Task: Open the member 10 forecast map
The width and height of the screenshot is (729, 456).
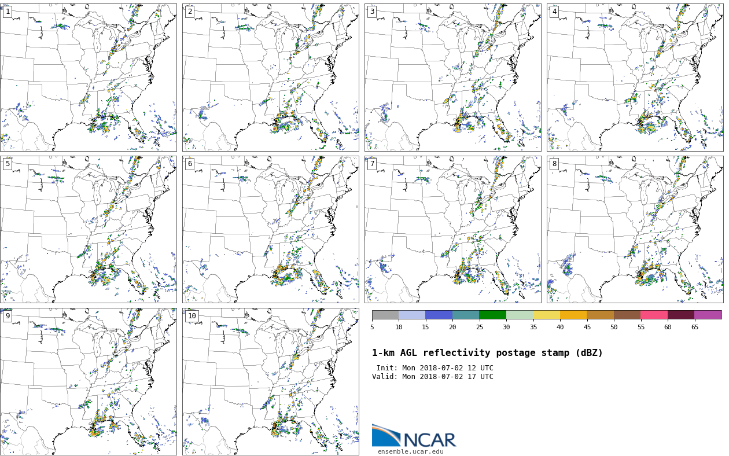Action: tap(270, 381)
